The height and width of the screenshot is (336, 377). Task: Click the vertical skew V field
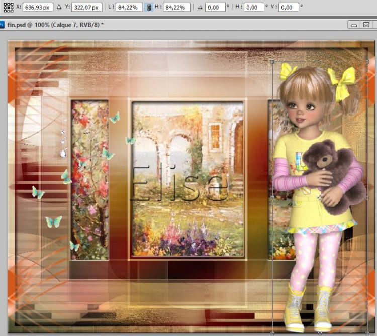289,8
